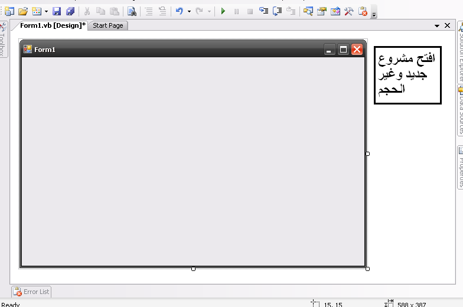
Task: Click the Step Into debug icon
Action: click(x=263, y=11)
